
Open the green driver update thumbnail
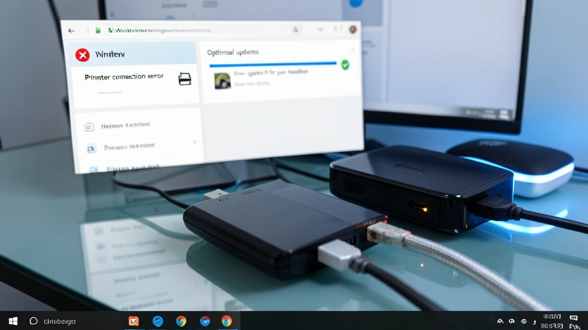(x=222, y=81)
